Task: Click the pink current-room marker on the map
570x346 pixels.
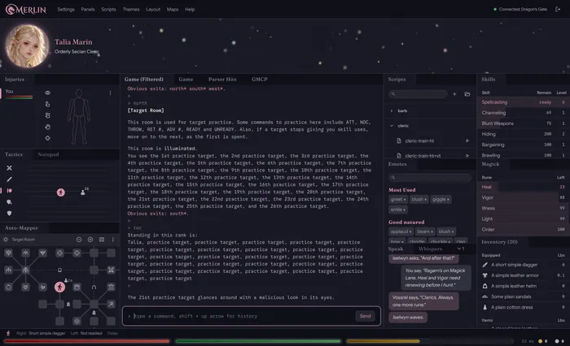Action: 59,288
